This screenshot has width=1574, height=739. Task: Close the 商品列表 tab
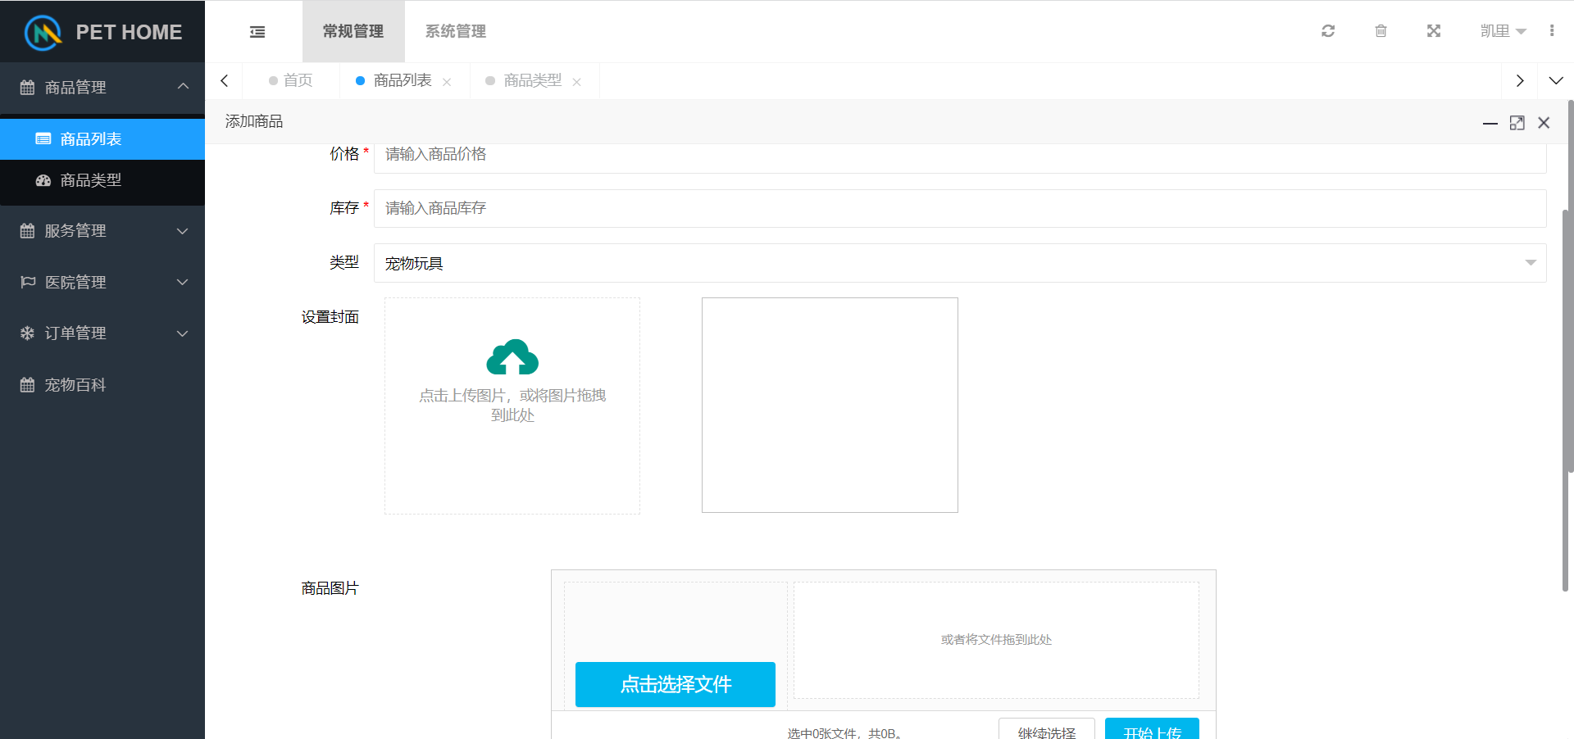pos(447,82)
